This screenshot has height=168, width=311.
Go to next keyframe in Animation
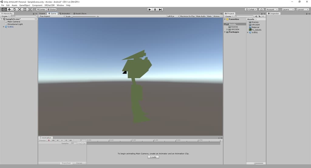click(66, 140)
